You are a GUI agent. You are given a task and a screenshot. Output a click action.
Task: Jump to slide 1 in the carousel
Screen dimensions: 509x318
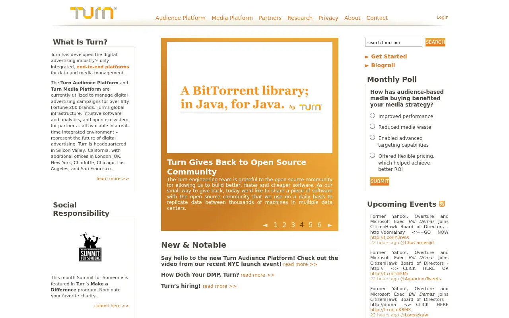click(276, 225)
